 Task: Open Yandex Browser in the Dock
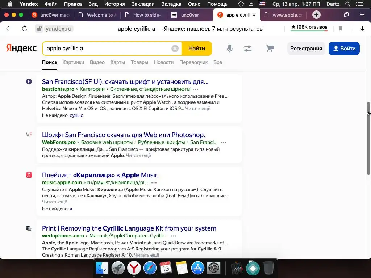point(134,268)
